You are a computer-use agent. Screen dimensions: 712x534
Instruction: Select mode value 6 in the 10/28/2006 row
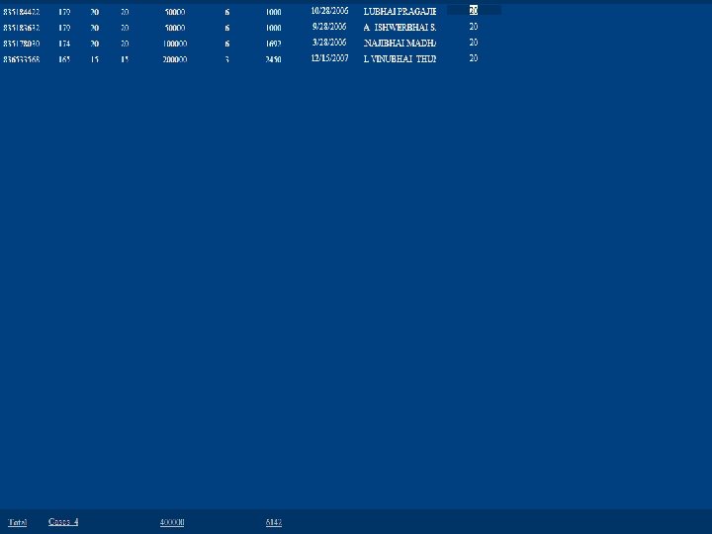[x=227, y=12]
